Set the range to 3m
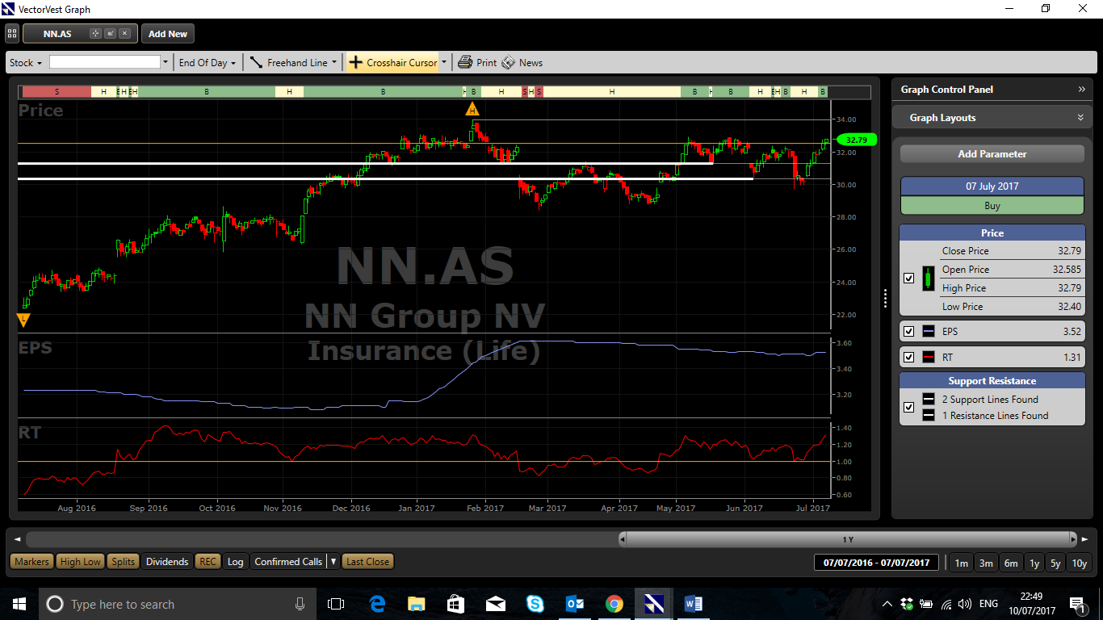 (986, 563)
